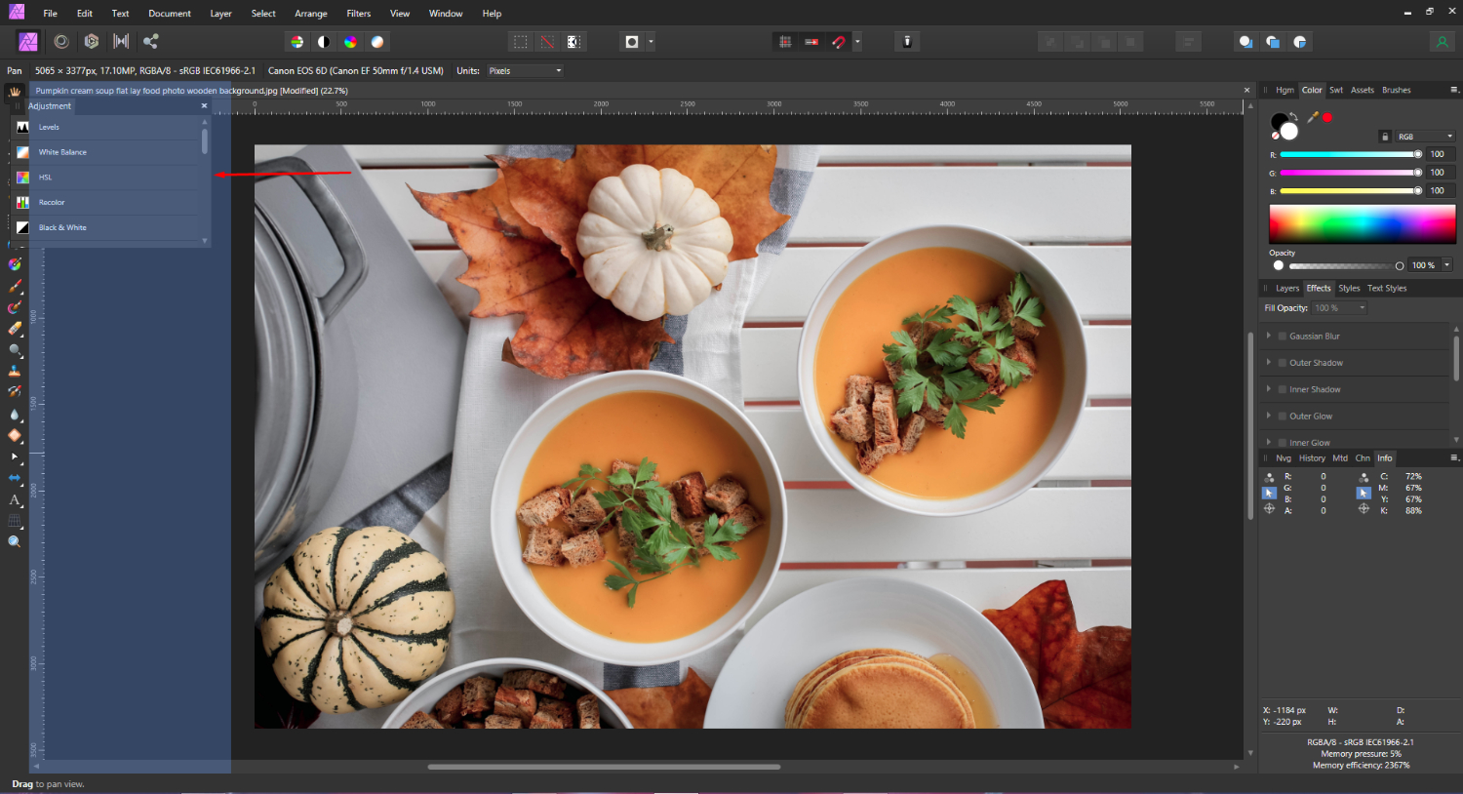
Task: Open the snapping options dropdown arrow
Action: pos(857,42)
